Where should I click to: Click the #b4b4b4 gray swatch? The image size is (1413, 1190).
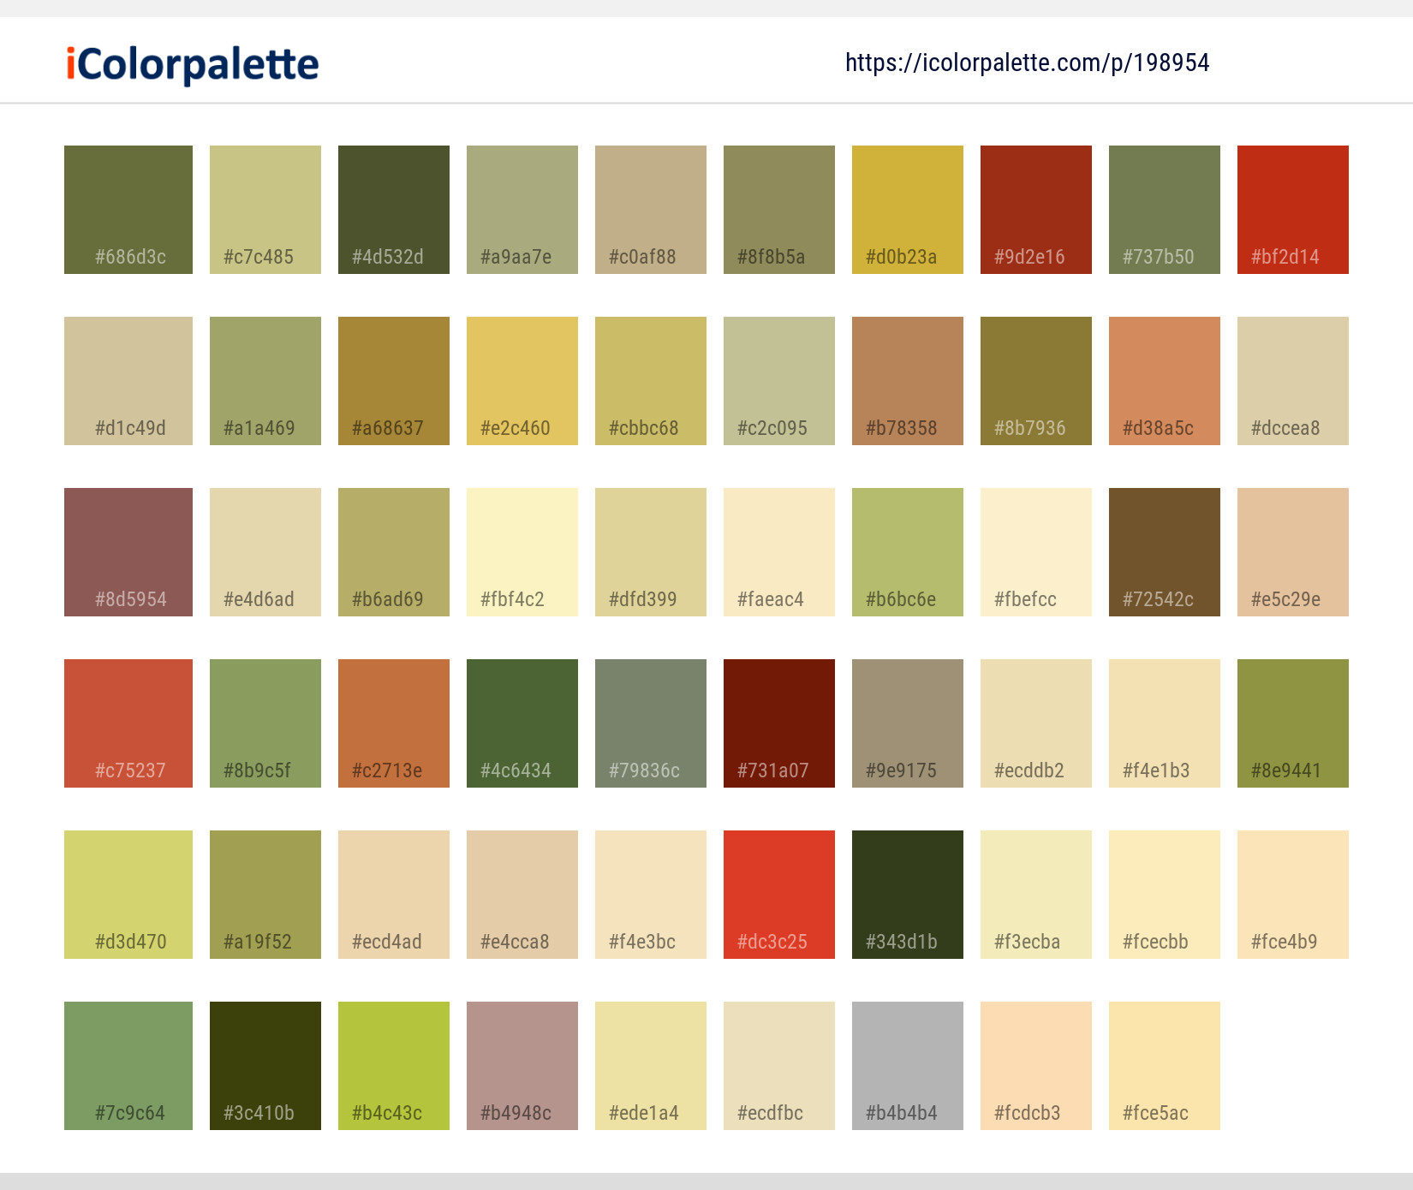(907, 1065)
